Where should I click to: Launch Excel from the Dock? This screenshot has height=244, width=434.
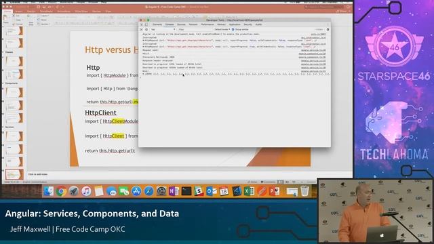(x=249, y=191)
